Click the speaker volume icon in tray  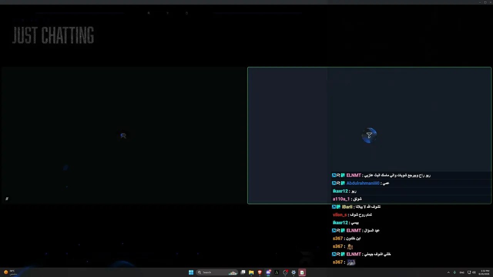click(x=474, y=272)
